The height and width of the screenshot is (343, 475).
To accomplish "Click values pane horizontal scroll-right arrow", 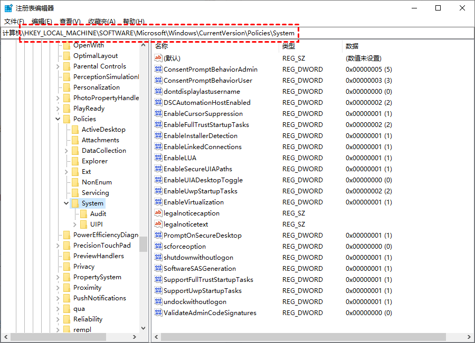I will coord(469,337).
